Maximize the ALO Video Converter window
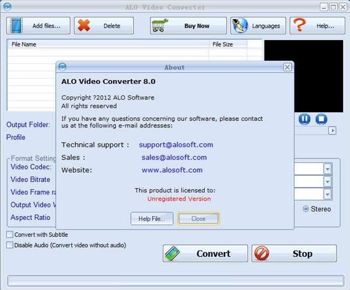350x290 pixels. tap(333, 7)
